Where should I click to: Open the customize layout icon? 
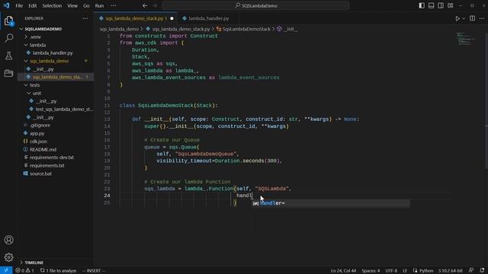coord(451,5)
